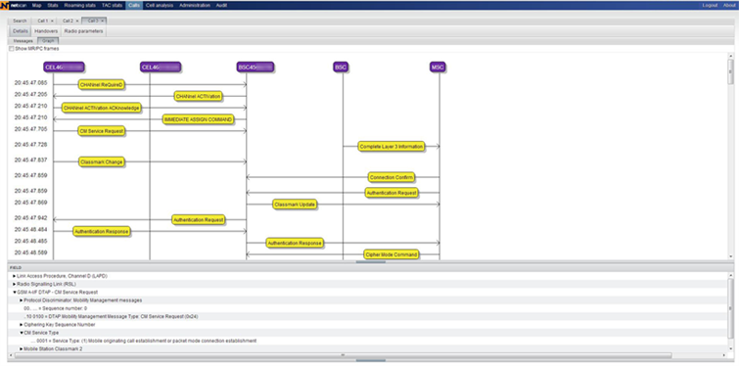Click the DTAP Mobility Management Message Type row

tap(368, 316)
